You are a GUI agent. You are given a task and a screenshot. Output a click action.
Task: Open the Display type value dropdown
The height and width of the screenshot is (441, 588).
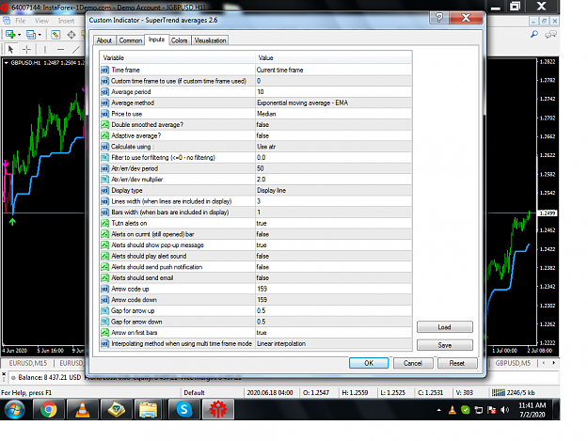pyautogui.click(x=334, y=190)
